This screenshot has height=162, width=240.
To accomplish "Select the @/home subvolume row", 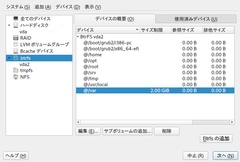I will click(x=155, y=55).
